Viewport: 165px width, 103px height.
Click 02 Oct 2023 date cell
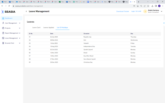tap(54, 50)
